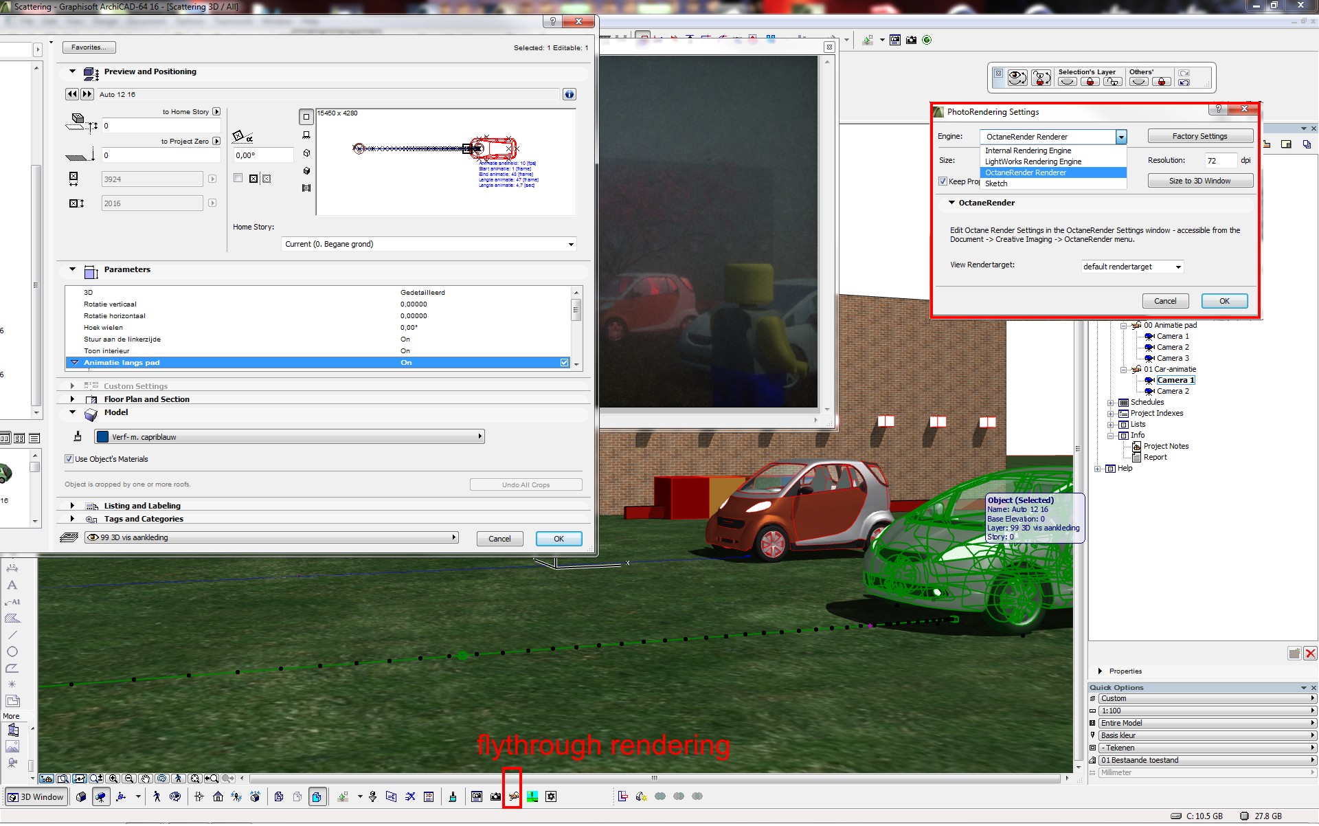The image size is (1319, 826).
Task: Click the 3D Window button
Action: (x=36, y=797)
